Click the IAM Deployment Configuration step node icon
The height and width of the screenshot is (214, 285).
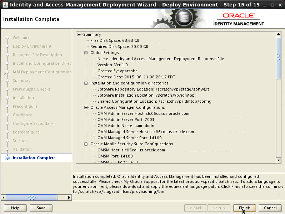tap(7, 72)
